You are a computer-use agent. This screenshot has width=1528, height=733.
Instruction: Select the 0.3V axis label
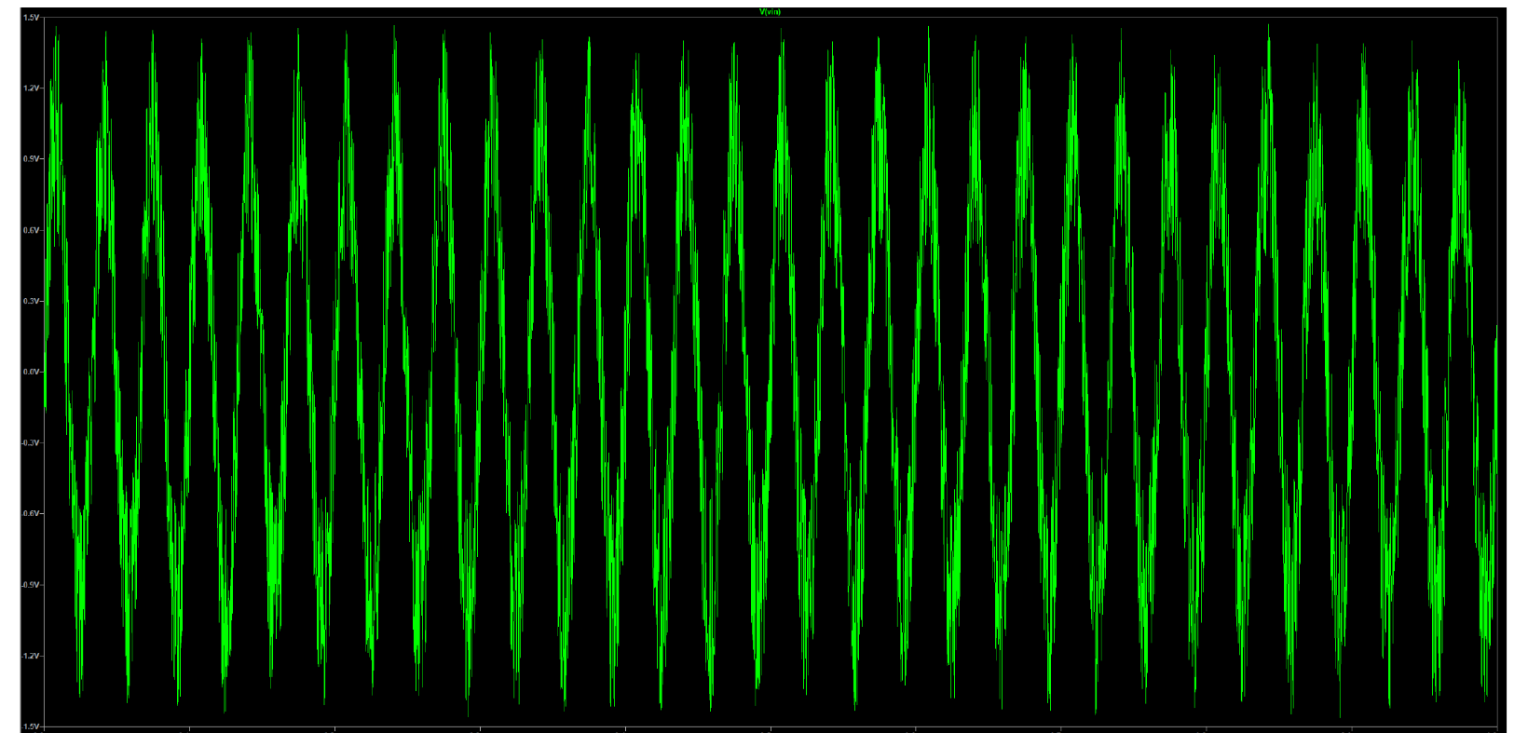pyautogui.click(x=31, y=301)
